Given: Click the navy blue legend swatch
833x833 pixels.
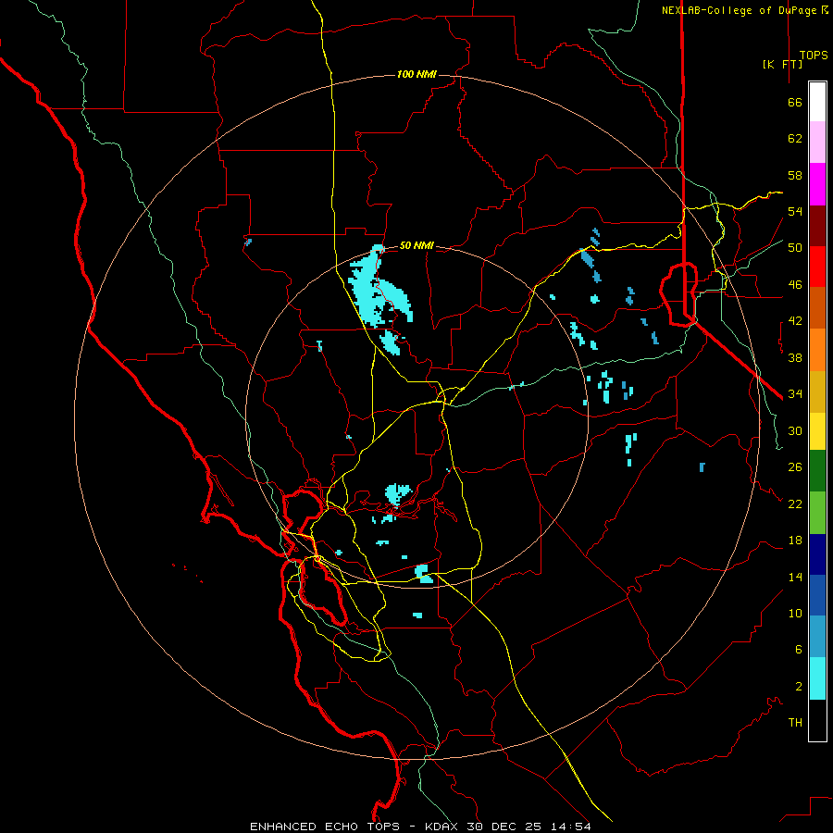Looking at the screenshot, I should tap(817, 554).
